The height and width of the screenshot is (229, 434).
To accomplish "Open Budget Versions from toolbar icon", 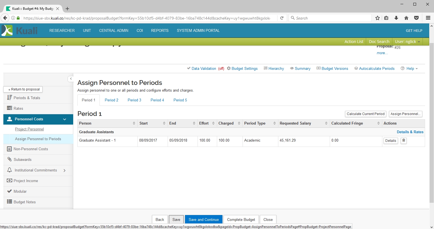I will (x=318, y=68).
